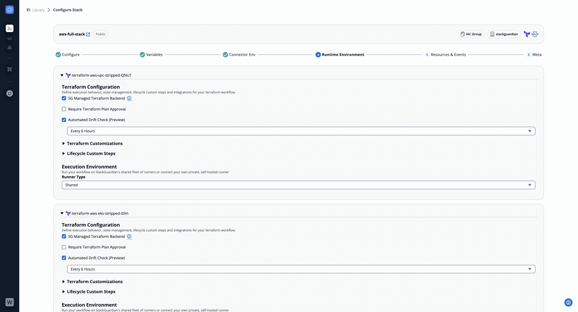Open the Library icon in the left sidebar

click(x=10, y=28)
